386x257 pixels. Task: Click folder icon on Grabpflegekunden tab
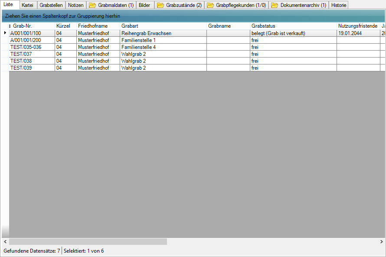click(x=210, y=5)
